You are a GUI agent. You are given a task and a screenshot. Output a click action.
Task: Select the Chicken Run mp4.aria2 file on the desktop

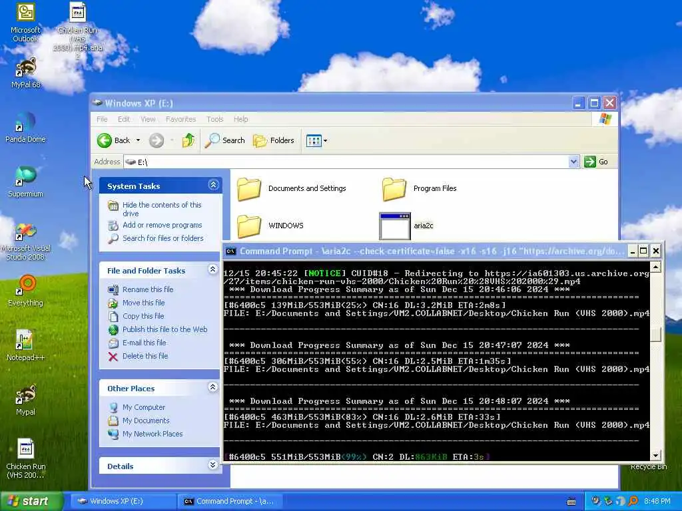point(77,31)
